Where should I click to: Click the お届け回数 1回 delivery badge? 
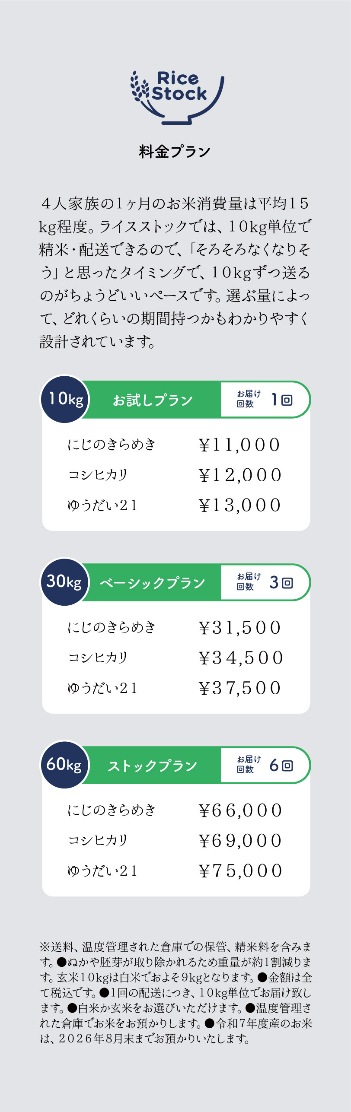(264, 399)
